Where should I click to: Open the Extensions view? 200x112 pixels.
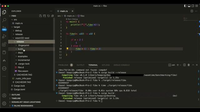coord(4,44)
